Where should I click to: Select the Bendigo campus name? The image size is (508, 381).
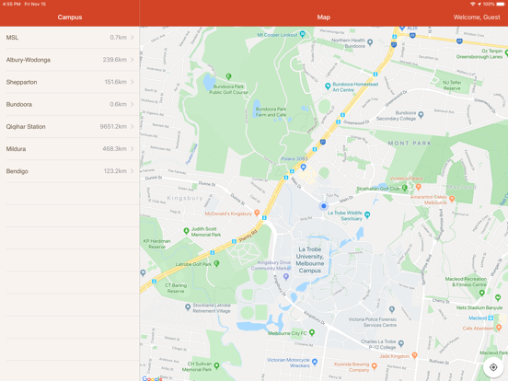(17, 171)
